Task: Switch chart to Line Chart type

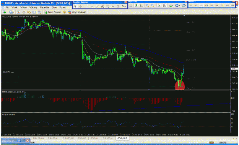Action: point(141,6)
